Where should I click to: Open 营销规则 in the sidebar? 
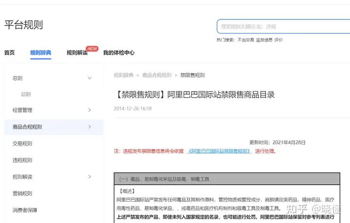click(x=22, y=193)
